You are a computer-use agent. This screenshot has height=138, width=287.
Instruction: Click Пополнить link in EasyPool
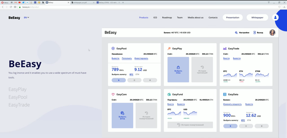[127, 58]
